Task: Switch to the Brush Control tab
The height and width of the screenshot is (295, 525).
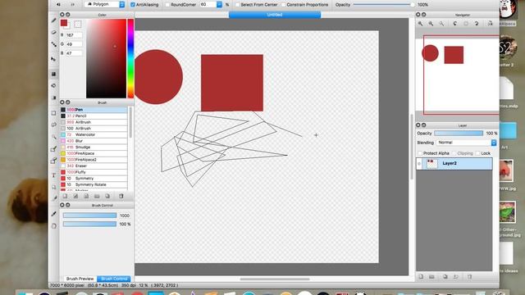Action: tap(114, 279)
